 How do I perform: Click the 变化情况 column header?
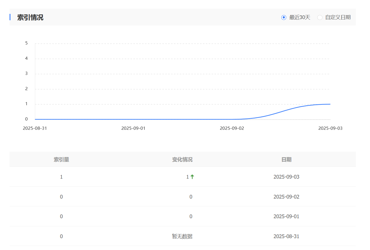point(182,160)
